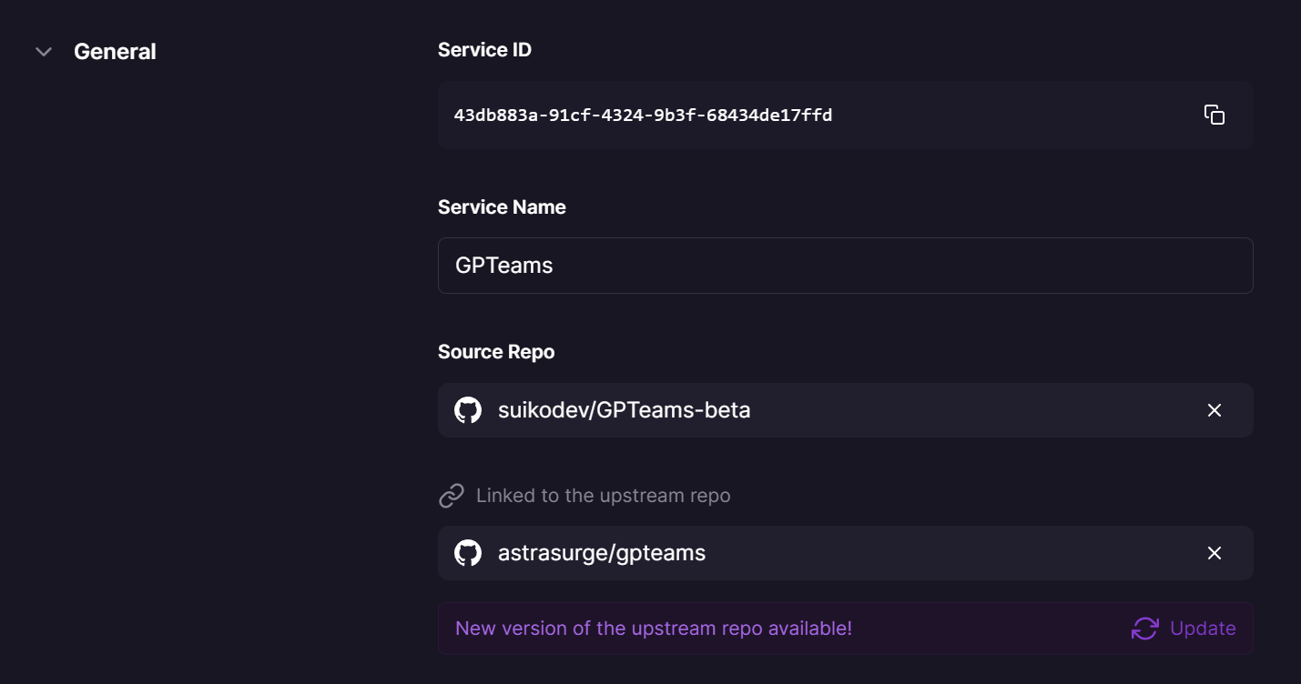Unlink the astrasurge/gpteams upstream repo

(x=1214, y=553)
